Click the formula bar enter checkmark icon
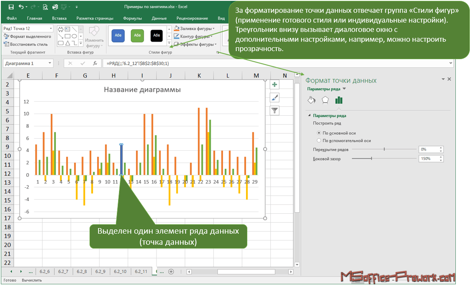The image size is (472, 286). point(83,63)
